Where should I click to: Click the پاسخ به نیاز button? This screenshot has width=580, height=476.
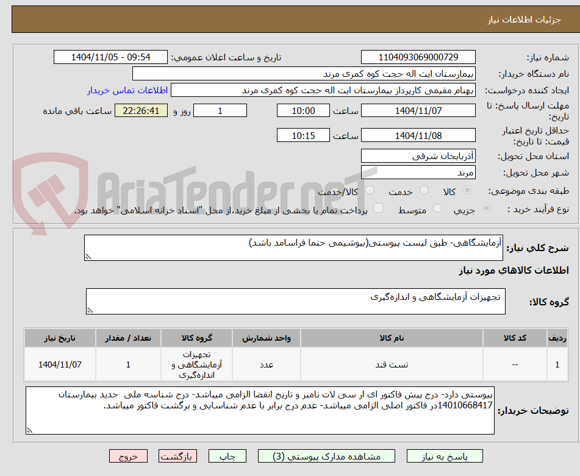449,455
